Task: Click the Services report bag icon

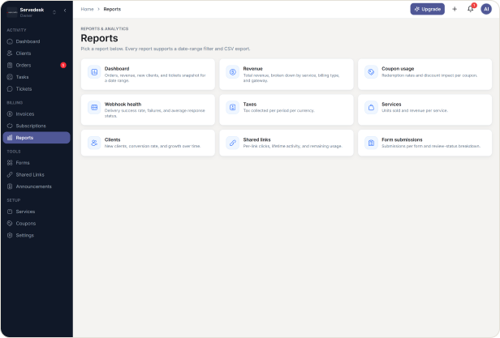Action: pos(371,107)
